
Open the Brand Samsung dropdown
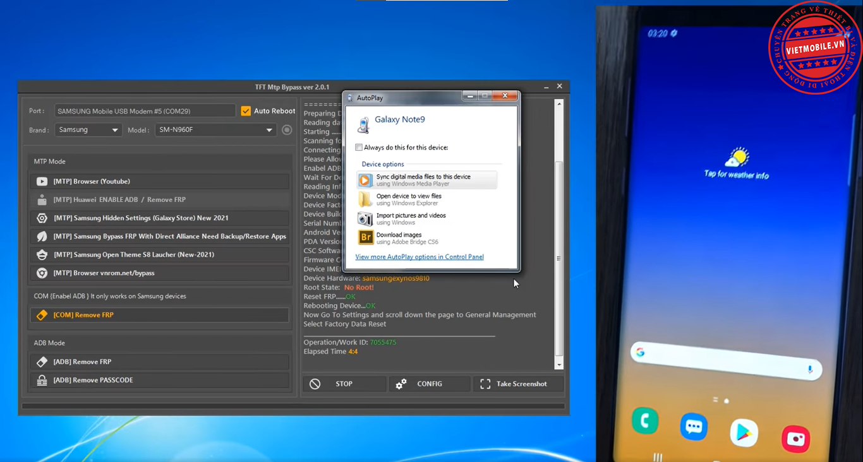click(x=88, y=130)
